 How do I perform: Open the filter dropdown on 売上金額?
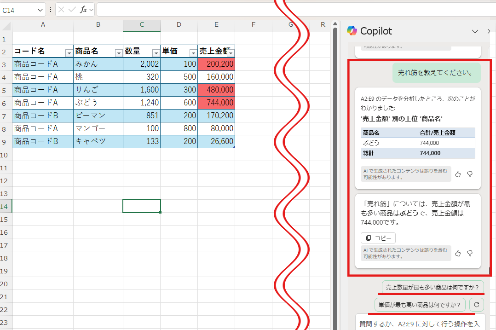click(231, 53)
